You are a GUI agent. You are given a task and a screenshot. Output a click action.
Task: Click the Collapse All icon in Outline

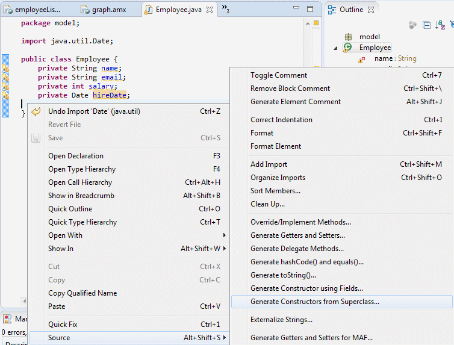tap(426, 25)
